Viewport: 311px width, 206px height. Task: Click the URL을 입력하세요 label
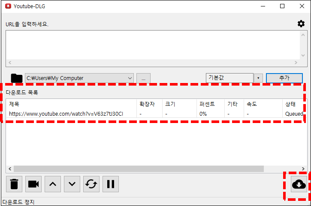[x=27, y=24]
